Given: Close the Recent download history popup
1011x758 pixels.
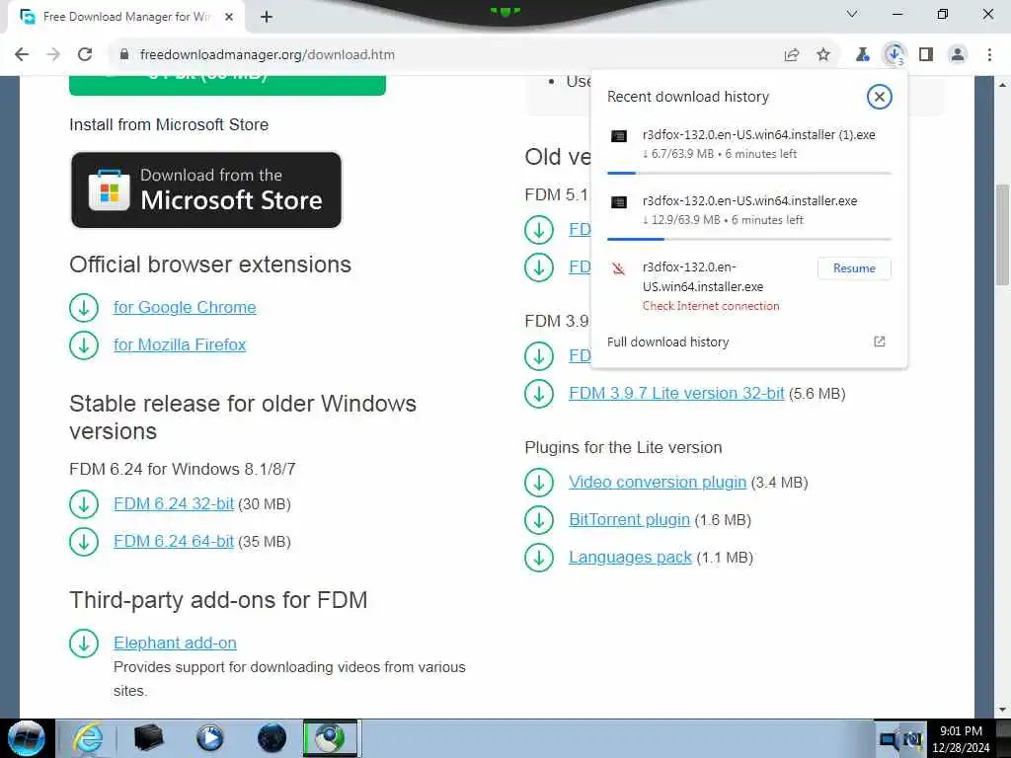Looking at the screenshot, I should click(x=879, y=97).
